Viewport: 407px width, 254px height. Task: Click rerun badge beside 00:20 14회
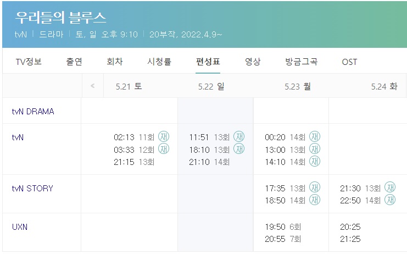click(315, 136)
